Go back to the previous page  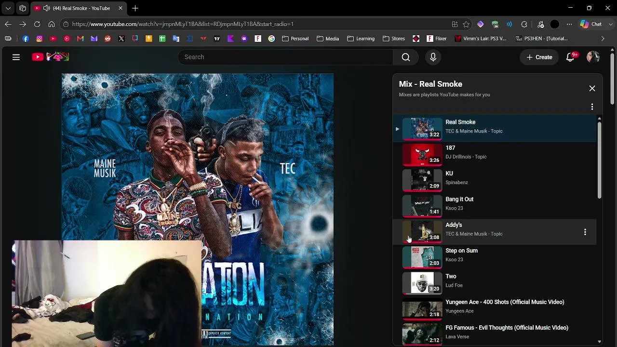[x=8, y=24]
